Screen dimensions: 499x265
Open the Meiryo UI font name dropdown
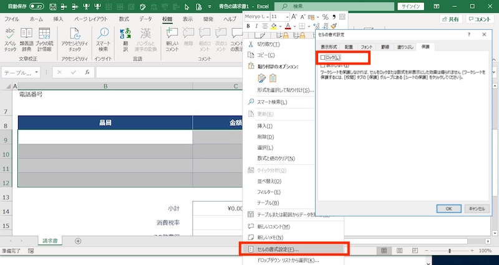tap(268, 17)
